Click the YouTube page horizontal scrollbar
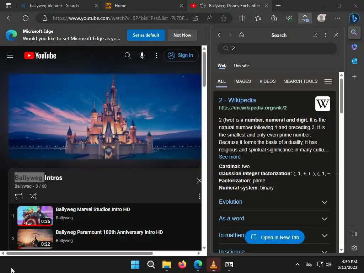Image resolution: width=364 pixels, height=273 pixels. [80, 253]
